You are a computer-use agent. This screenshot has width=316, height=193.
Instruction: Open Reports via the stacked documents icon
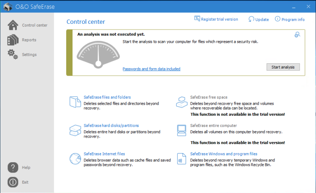(13, 40)
